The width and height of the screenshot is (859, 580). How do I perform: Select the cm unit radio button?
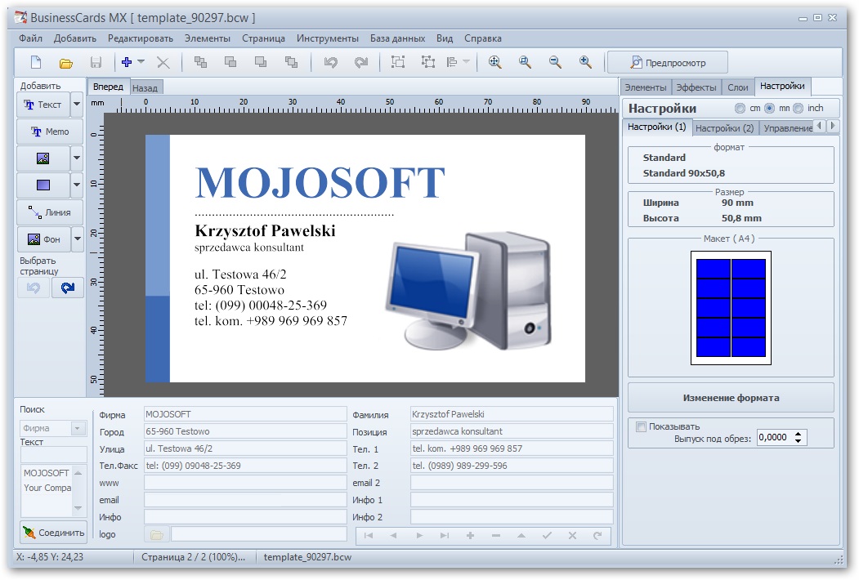(x=740, y=108)
